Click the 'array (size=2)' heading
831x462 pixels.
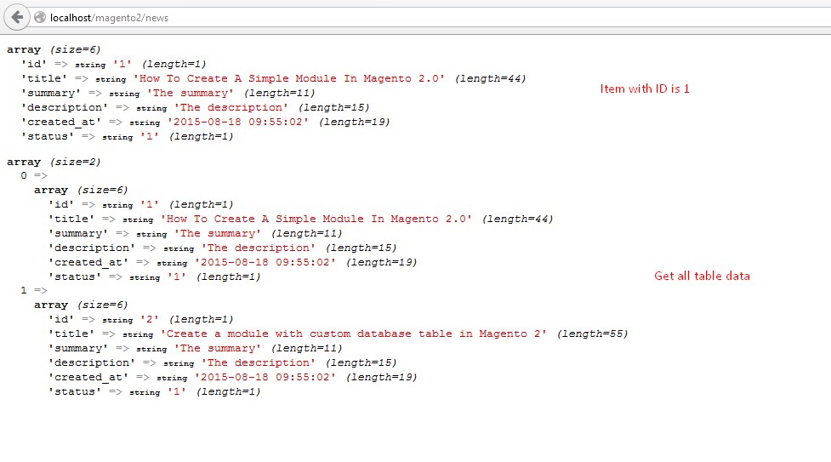click(x=54, y=162)
